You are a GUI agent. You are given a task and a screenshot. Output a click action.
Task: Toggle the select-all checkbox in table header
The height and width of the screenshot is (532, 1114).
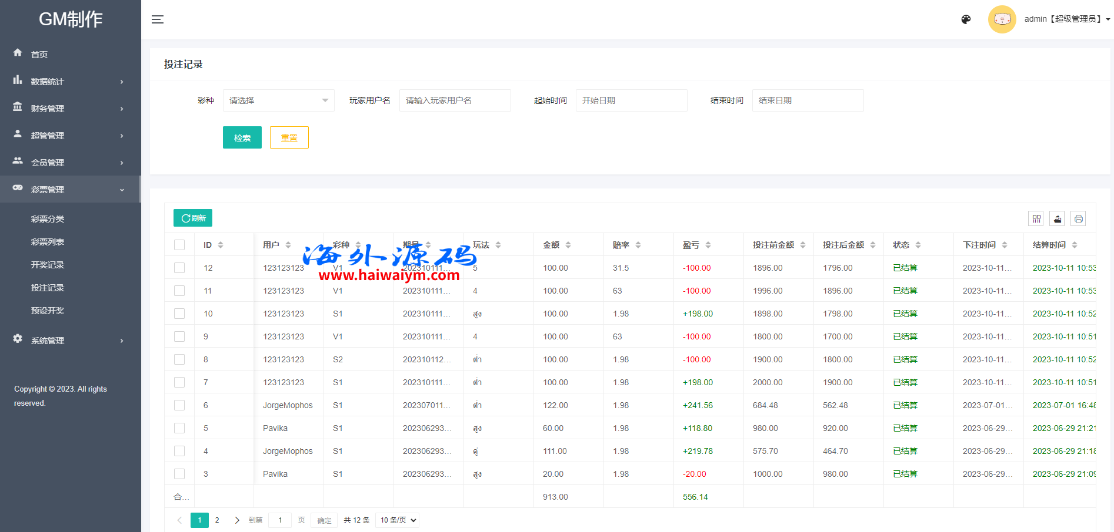click(x=179, y=245)
